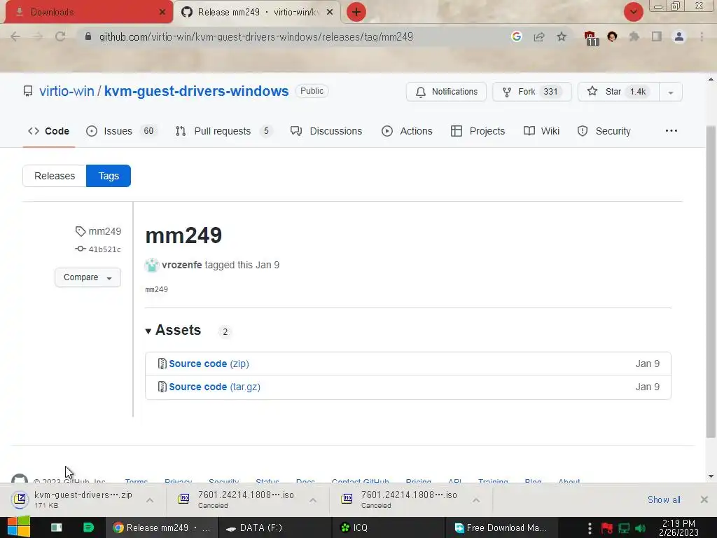Open the tab search red dropdown button
Screen dimensions: 717x538
coord(633,12)
